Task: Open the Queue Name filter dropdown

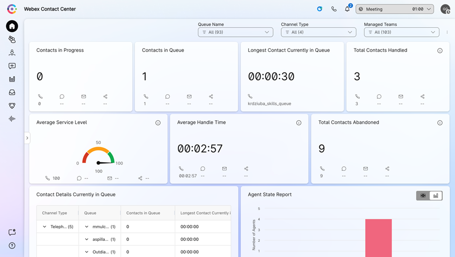Action: coord(235,32)
